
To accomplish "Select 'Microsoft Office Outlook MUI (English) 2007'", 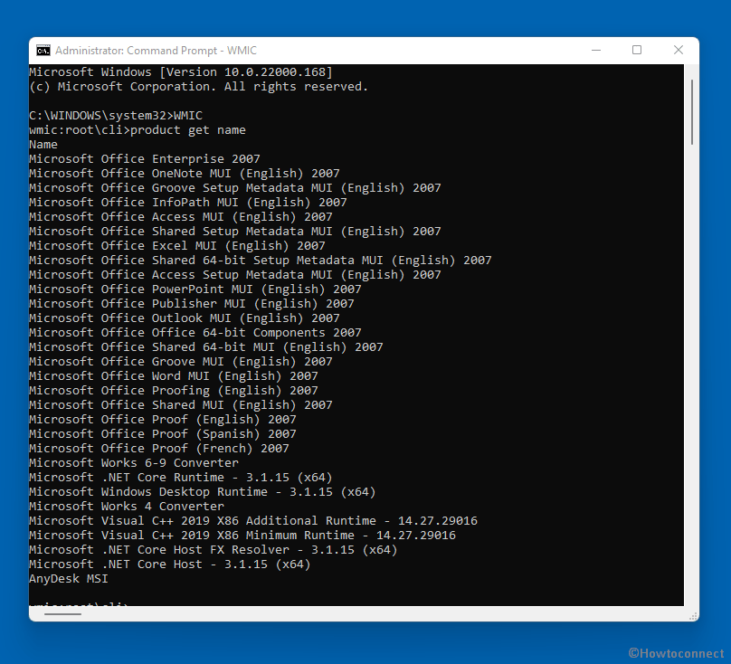I will point(185,318).
